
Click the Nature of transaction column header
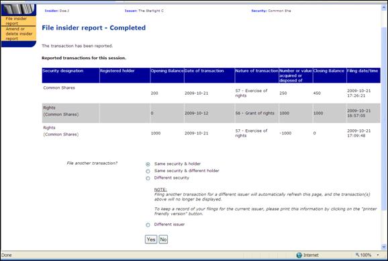[256, 75]
